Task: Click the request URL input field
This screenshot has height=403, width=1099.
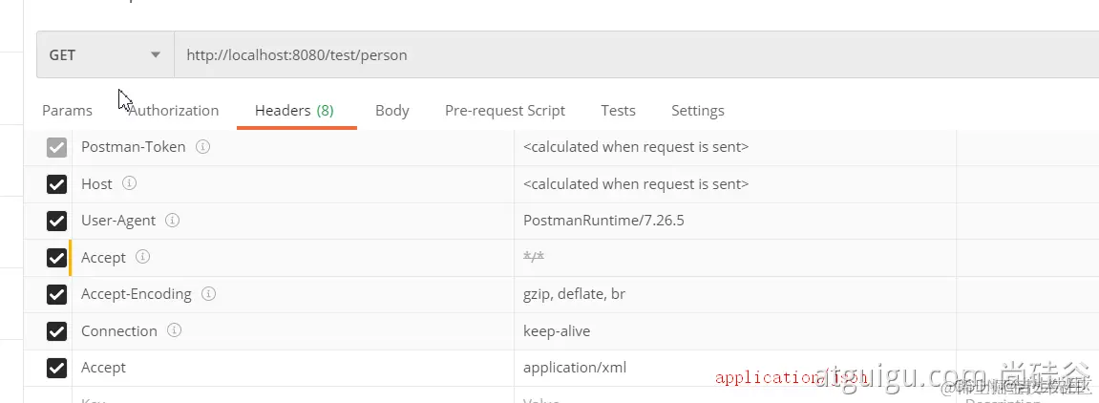Action: tap(630, 55)
